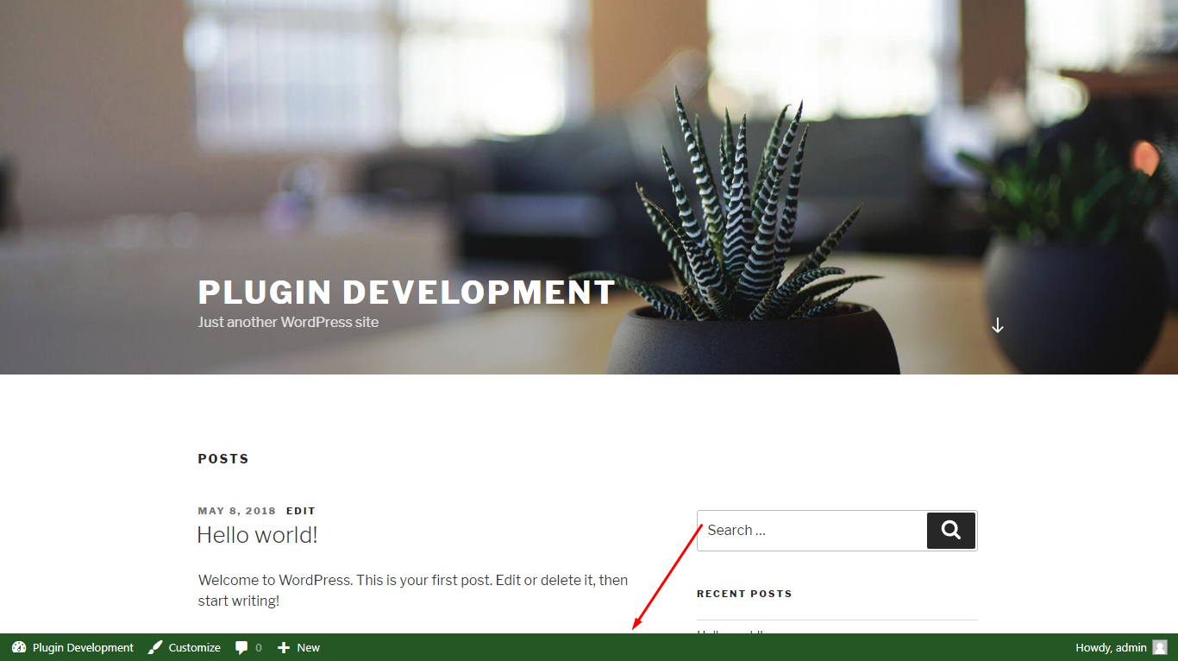Open Customize in the admin bar
1178x661 pixels.
pyautogui.click(x=184, y=647)
